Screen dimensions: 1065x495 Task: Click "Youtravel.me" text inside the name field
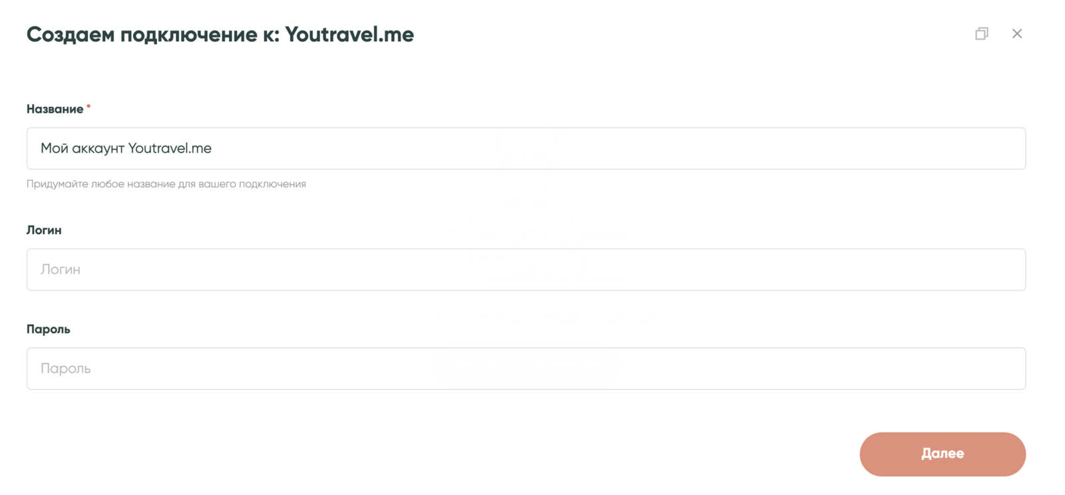pos(169,148)
